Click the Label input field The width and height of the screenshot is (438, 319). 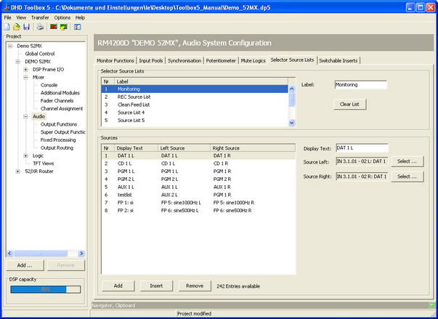click(360, 84)
